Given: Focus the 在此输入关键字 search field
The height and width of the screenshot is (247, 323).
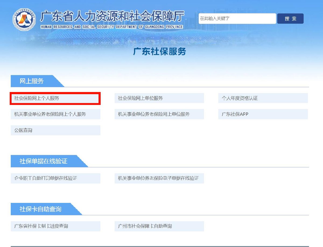Looking at the screenshot, I should click(x=237, y=19).
